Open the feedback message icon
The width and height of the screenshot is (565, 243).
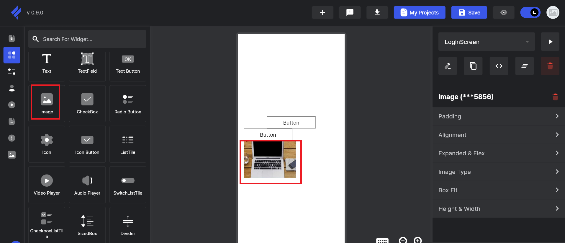pos(350,12)
